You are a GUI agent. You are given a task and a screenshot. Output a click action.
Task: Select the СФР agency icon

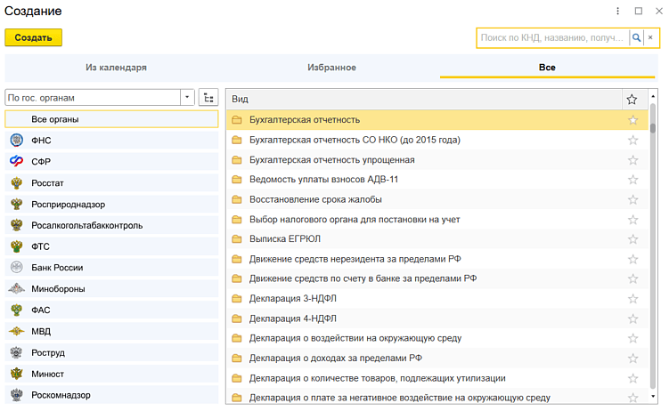click(16, 161)
